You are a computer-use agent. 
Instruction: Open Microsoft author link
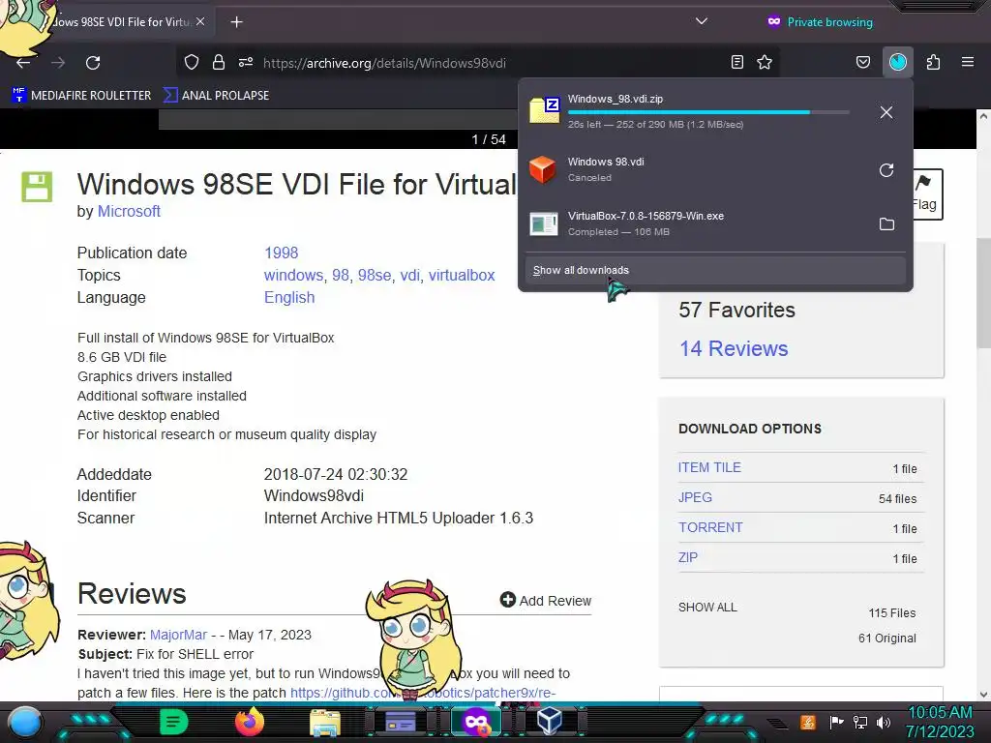pos(129,211)
